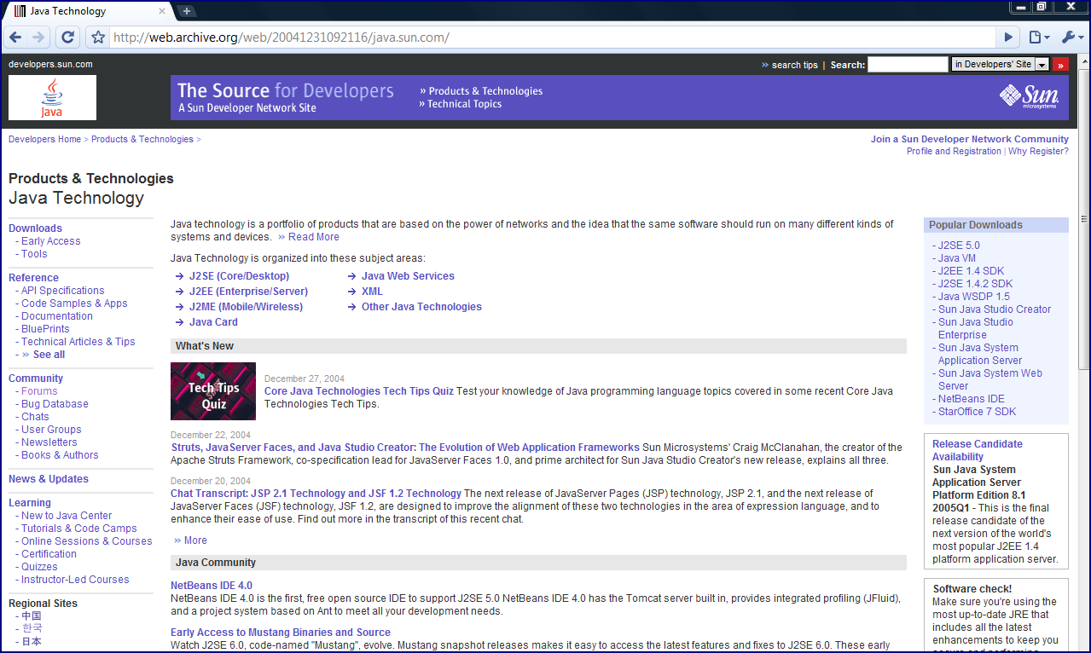The height and width of the screenshot is (653, 1091).
Task: Click the arrow icon beside Java Web Services
Action: (x=351, y=276)
